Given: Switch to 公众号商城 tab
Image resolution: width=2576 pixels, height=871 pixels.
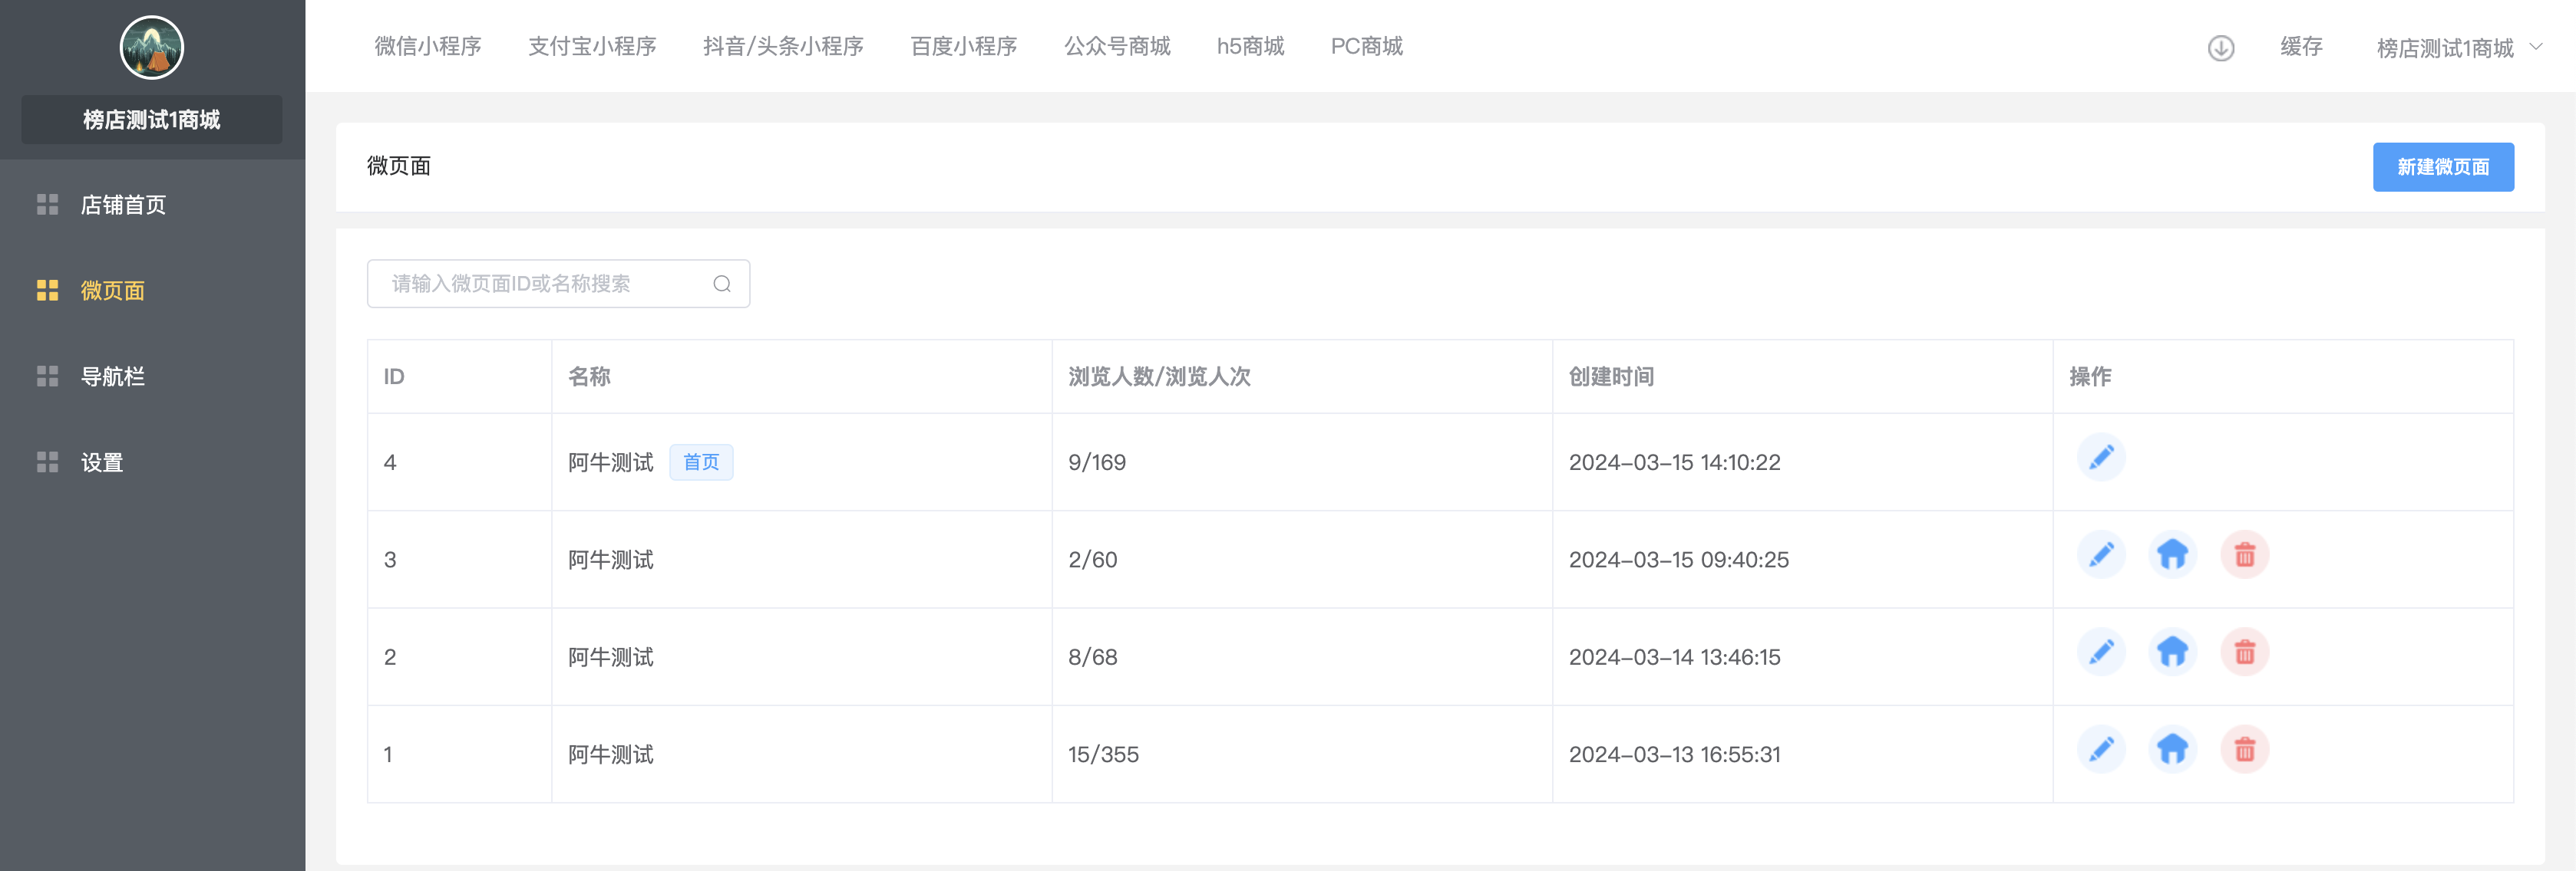Looking at the screenshot, I should tap(1117, 46).
